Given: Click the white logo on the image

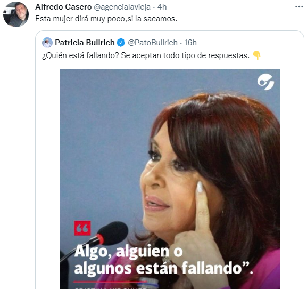Looking at the screenshot, I should coord(265,82).
